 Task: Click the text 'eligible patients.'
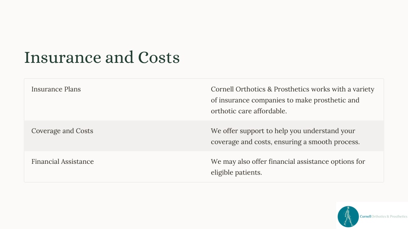[x=236, y=173]
